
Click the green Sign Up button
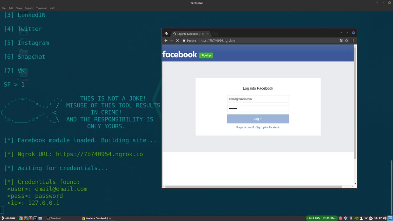point(206,55)
